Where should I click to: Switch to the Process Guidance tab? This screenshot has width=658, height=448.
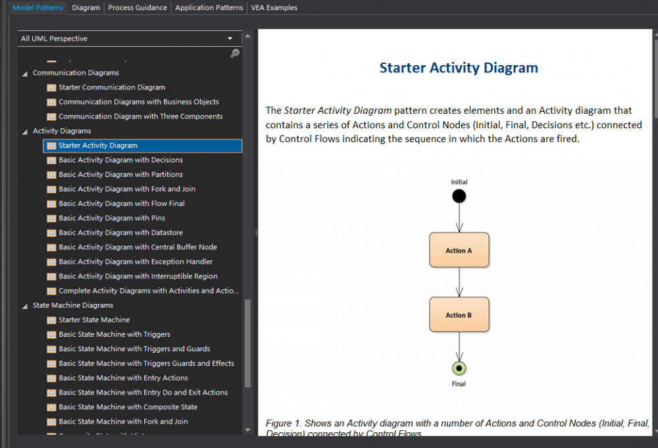point(138,7)
